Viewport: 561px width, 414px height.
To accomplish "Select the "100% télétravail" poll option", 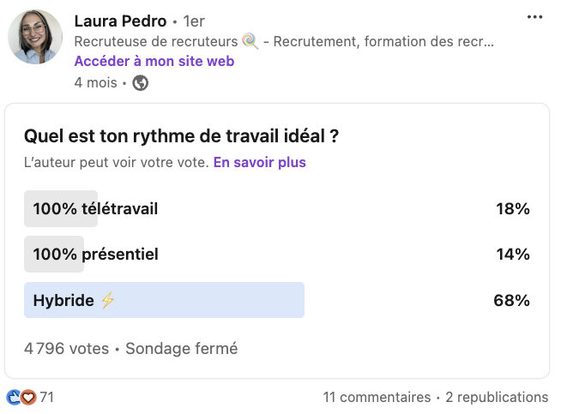I will click(x=95, y=208).
